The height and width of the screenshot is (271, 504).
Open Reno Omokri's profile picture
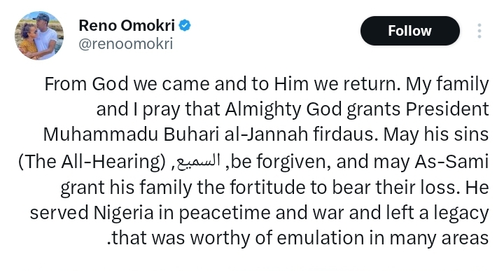tap(39, 36)
